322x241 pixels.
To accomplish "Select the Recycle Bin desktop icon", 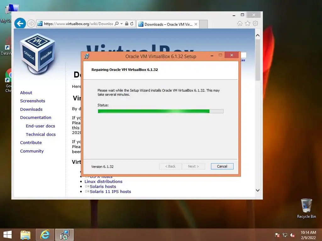I will (x=306, y=208).
